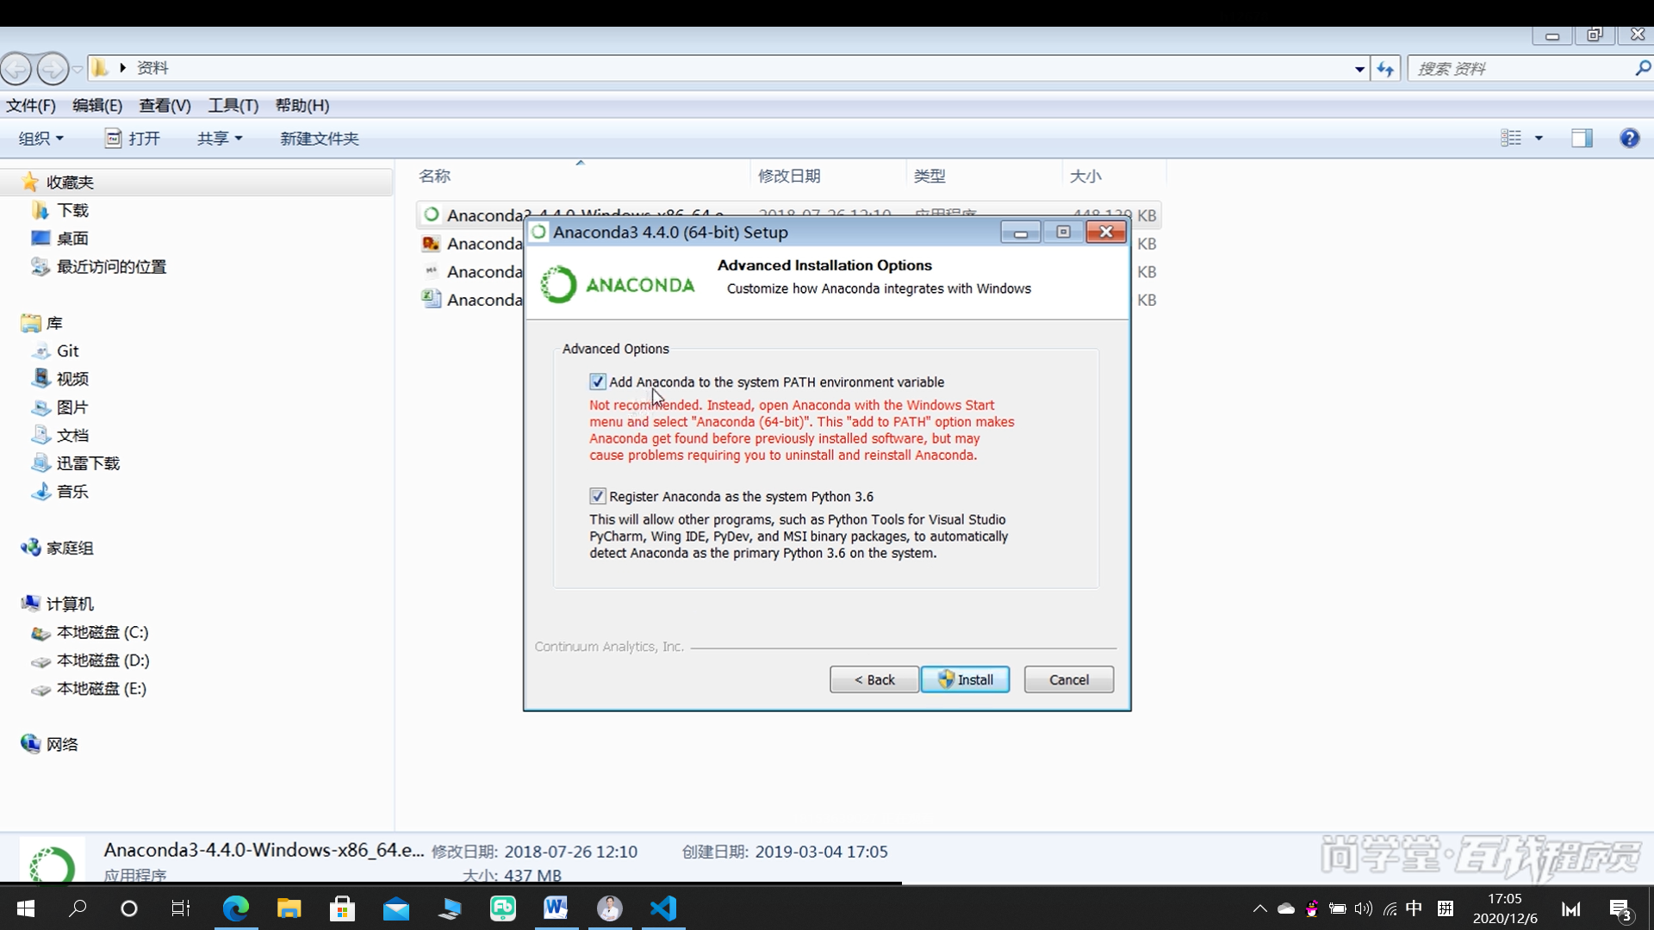
Task: Go back with the < Back button
Action: (874, 679)
